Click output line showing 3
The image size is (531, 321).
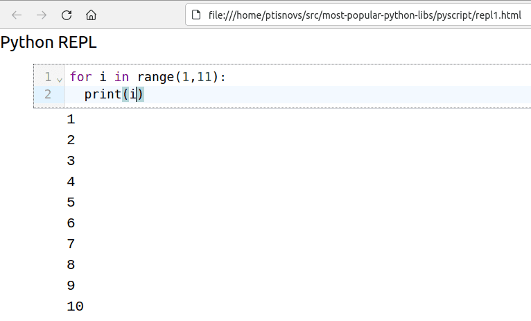tap(71, 161)
